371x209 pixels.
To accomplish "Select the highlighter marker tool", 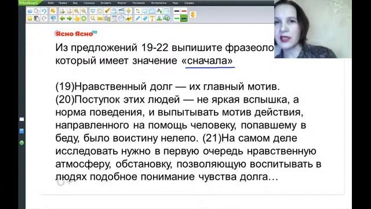I will [107, 11].
